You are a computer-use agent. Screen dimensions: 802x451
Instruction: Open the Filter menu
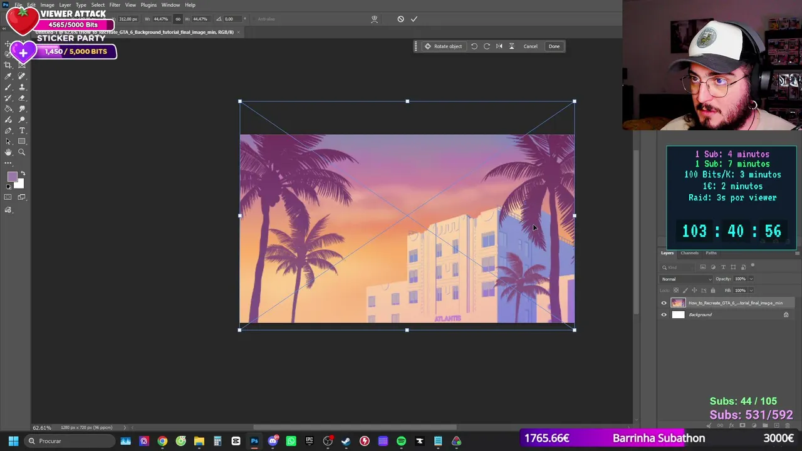tap(115, 5)
